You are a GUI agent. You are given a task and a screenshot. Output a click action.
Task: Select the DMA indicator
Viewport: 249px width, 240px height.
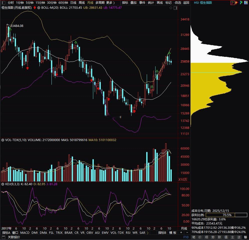[x=43, y=233]
